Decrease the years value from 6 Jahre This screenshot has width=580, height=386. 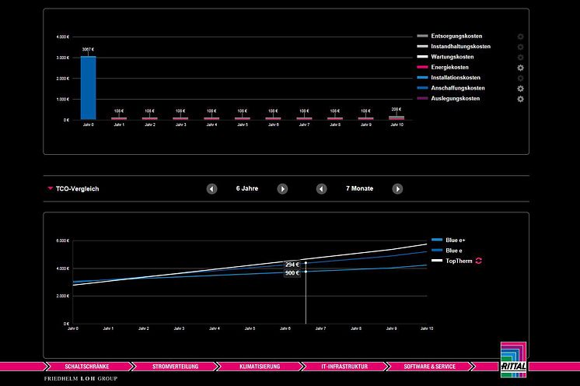tap(211, 189)
